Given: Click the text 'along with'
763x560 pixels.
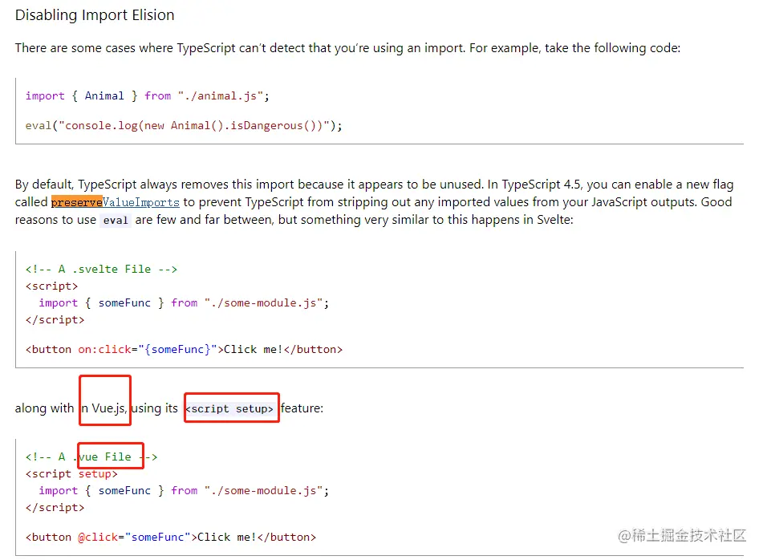Looking at the screenshot, I should (x=44, y=408).
